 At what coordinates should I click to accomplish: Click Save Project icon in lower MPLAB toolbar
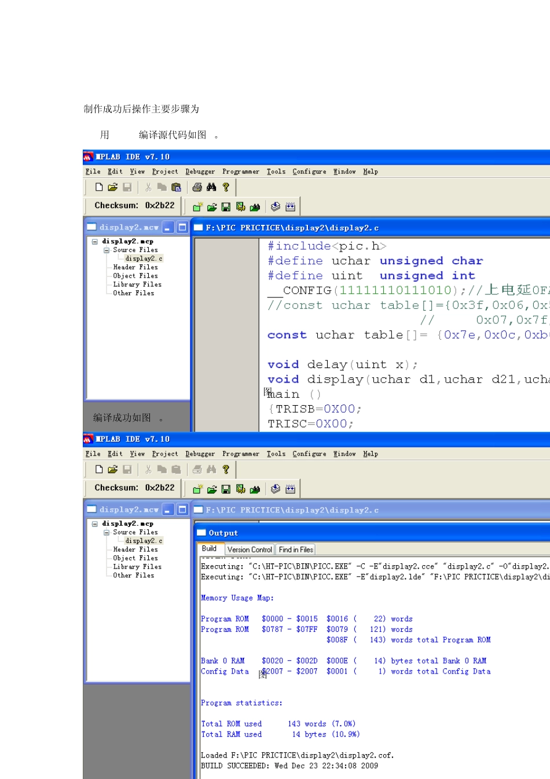coord(226,489)
